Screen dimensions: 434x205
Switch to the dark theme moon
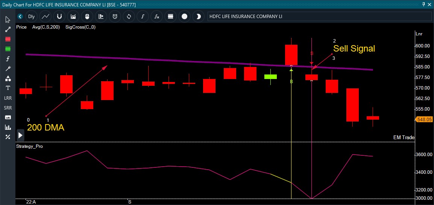(198, 17)
